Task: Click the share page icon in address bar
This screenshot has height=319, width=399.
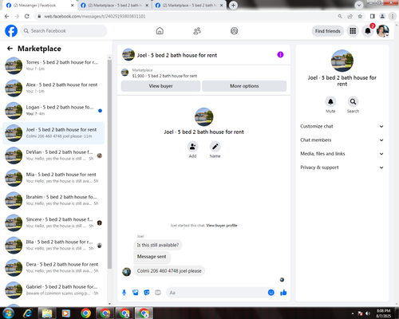Action: [350, 16]
